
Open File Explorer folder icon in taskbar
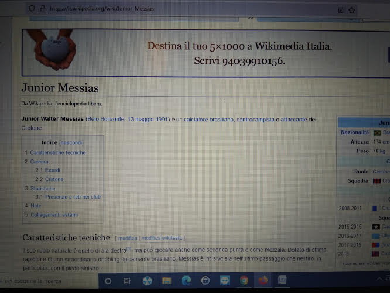[x=166, y=281]
